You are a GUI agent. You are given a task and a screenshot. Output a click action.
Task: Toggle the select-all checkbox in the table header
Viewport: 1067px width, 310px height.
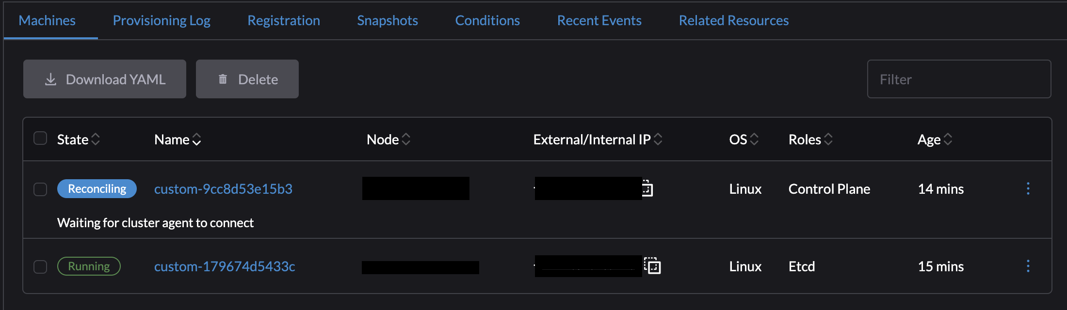(x=40, y=139)
